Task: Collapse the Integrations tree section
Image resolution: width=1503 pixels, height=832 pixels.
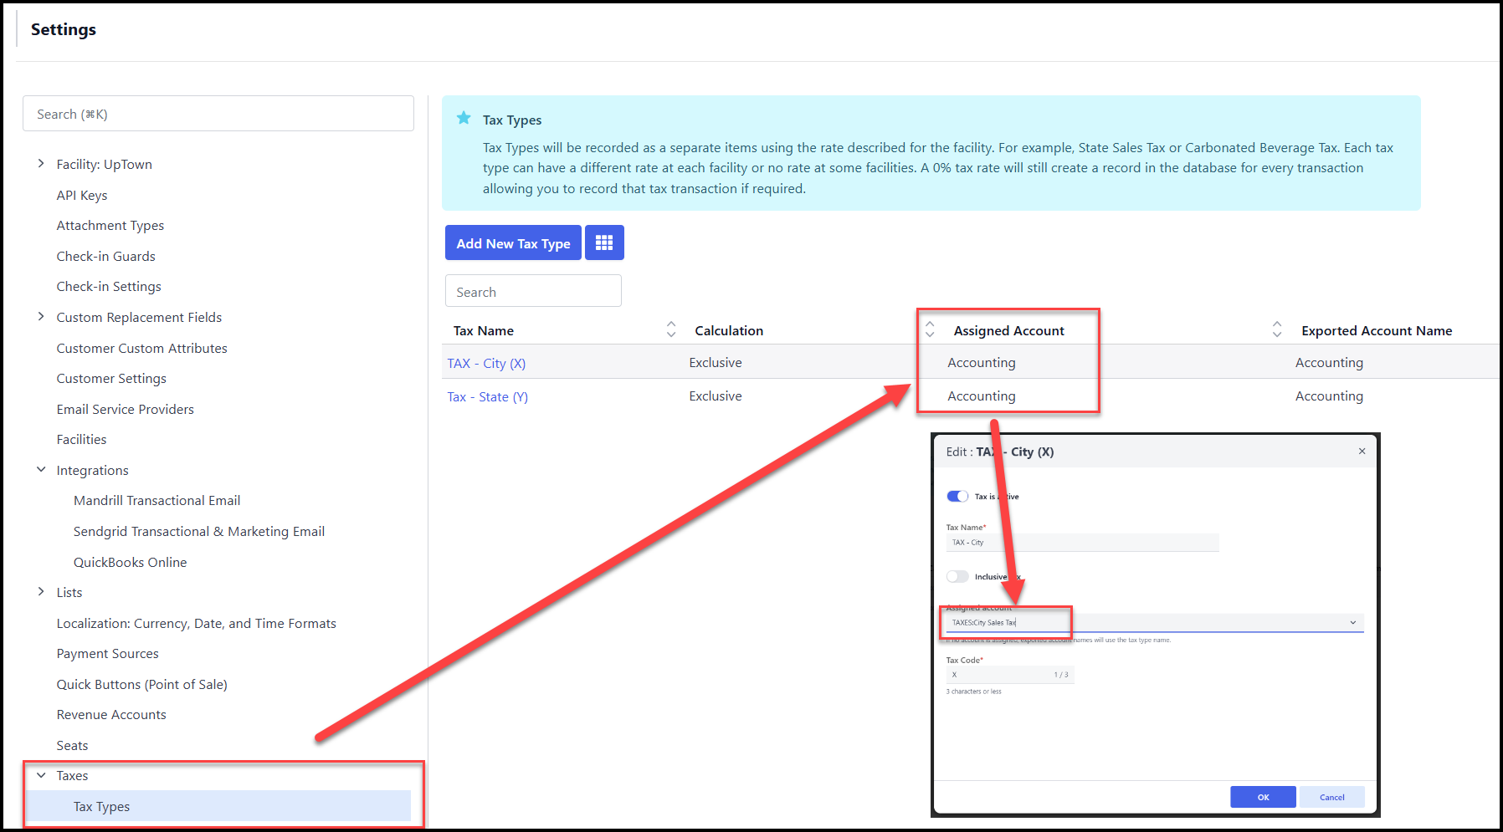Action: coord(41,470)
